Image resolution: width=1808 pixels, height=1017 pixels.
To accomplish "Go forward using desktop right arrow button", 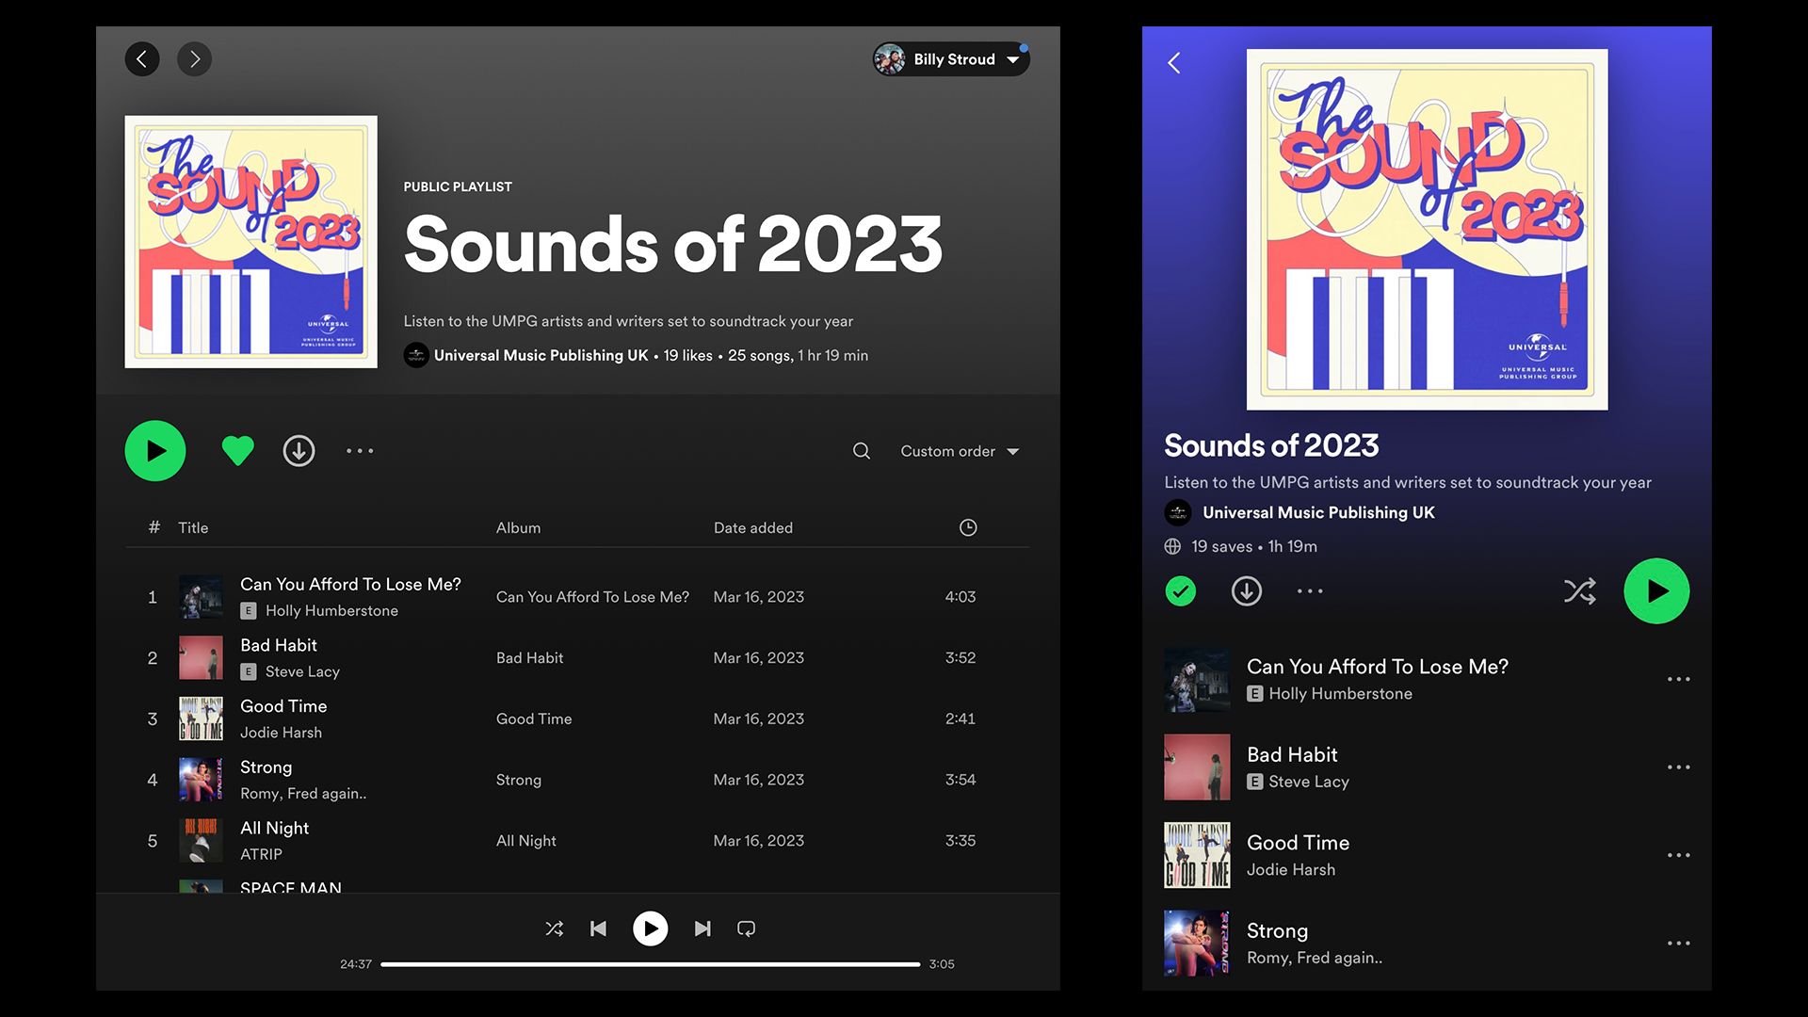I will pos(195,59).
